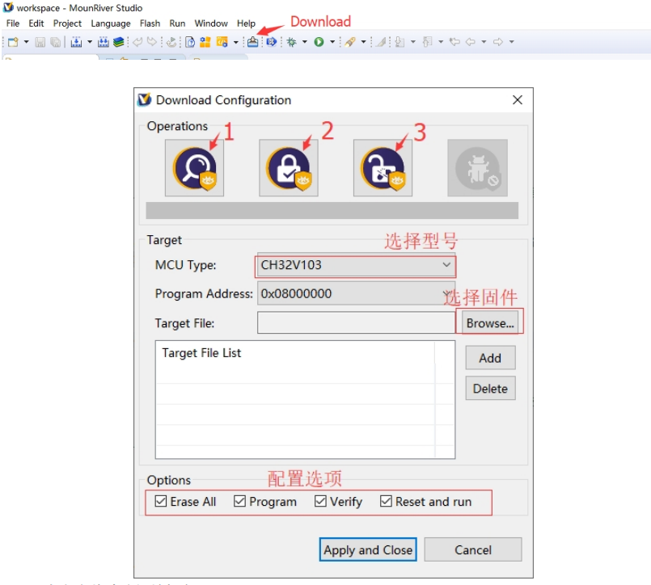The image size is (651, 585).
Task: Click the Save icon in toolbar
Action: [x=40, y=42]
